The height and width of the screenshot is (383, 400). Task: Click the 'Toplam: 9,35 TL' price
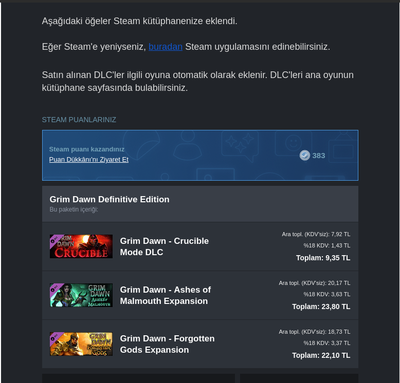[x=323, y=258]
